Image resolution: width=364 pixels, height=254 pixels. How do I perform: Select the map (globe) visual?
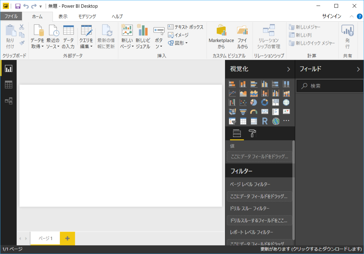(286, 102)
